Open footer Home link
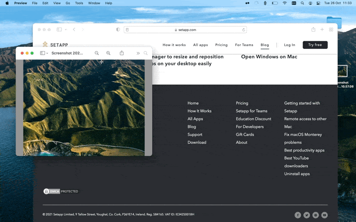356x222 pixels. [193, 103]
